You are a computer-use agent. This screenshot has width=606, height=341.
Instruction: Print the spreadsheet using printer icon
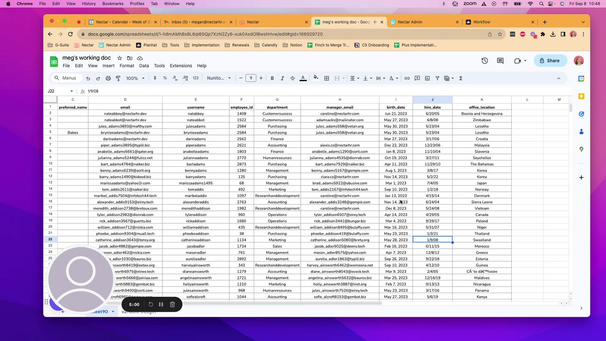click(x=108, y=78)
